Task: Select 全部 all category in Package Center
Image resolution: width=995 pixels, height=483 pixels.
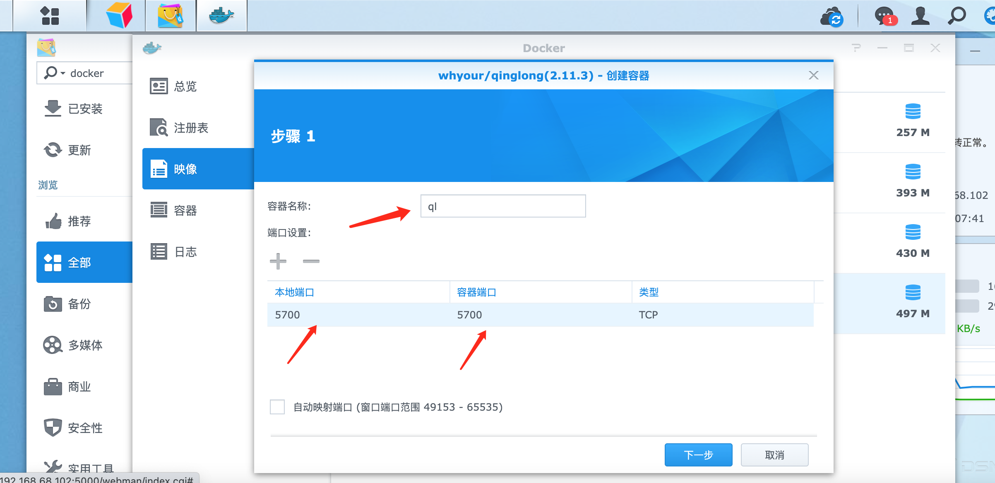Action: [x=84, y=263]
